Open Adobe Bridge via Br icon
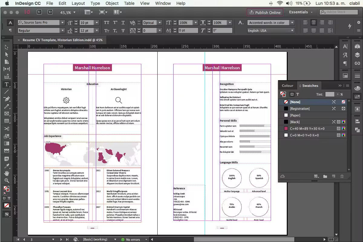This screenshot has height=242, width=363. point(39,12)
